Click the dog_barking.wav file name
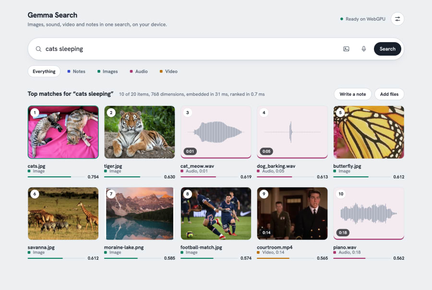 point(276,166)
